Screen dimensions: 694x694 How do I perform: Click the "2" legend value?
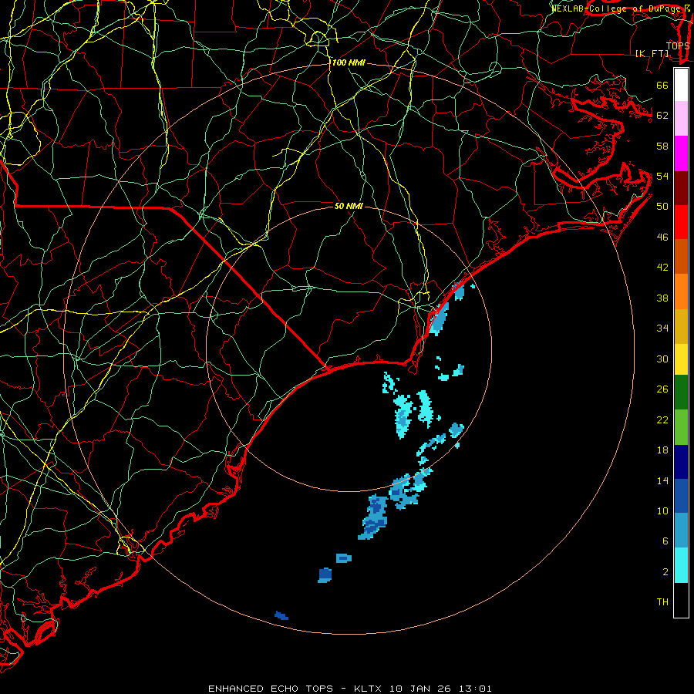665,571
